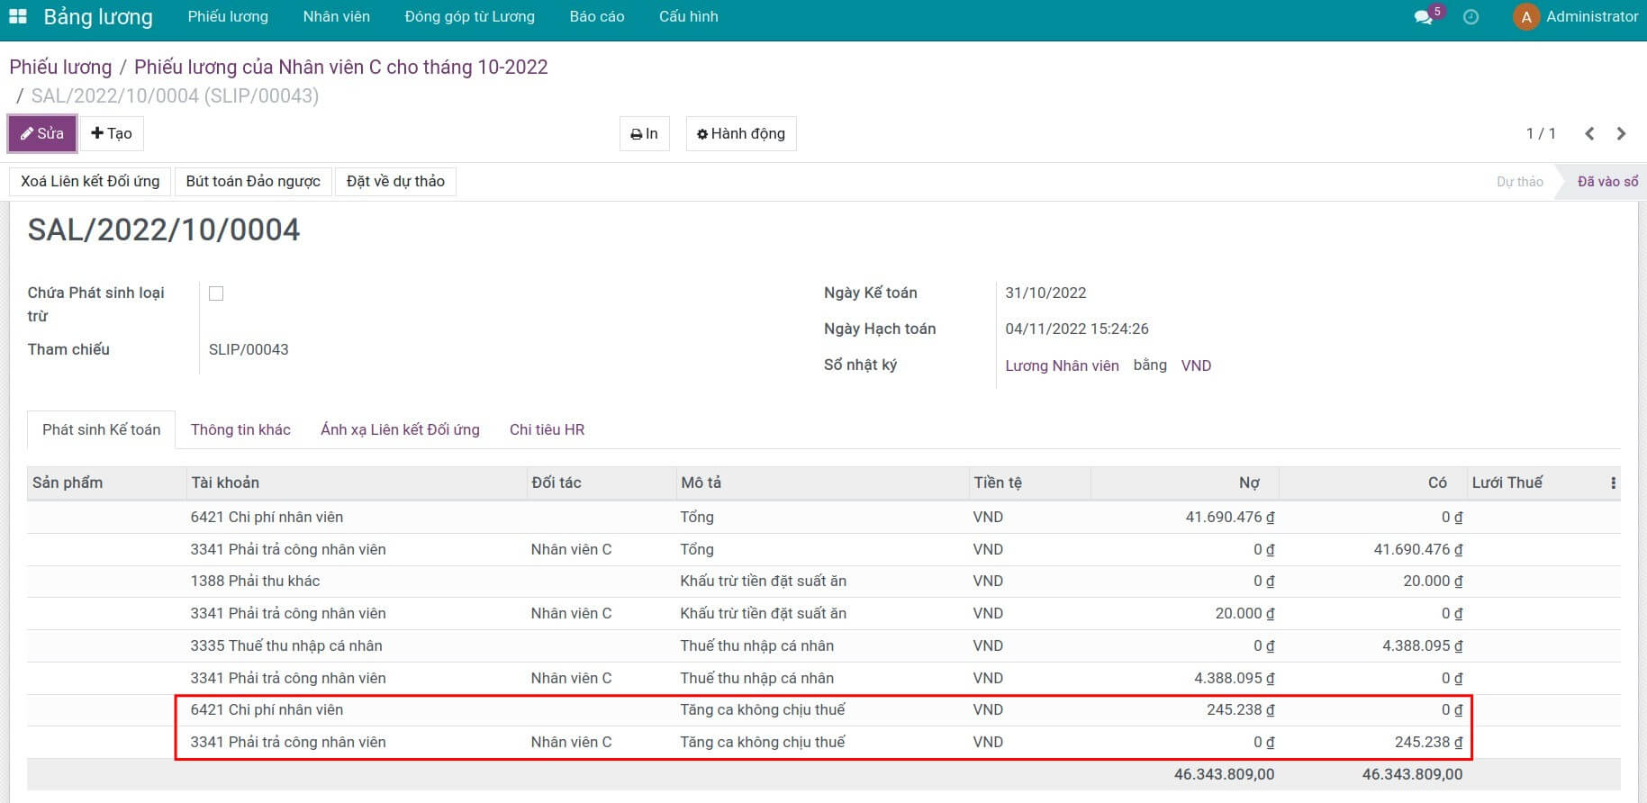Toggle the Chứa Phát sinh loại trừ checkbox

pyautogui.click(x=216, y=293)
